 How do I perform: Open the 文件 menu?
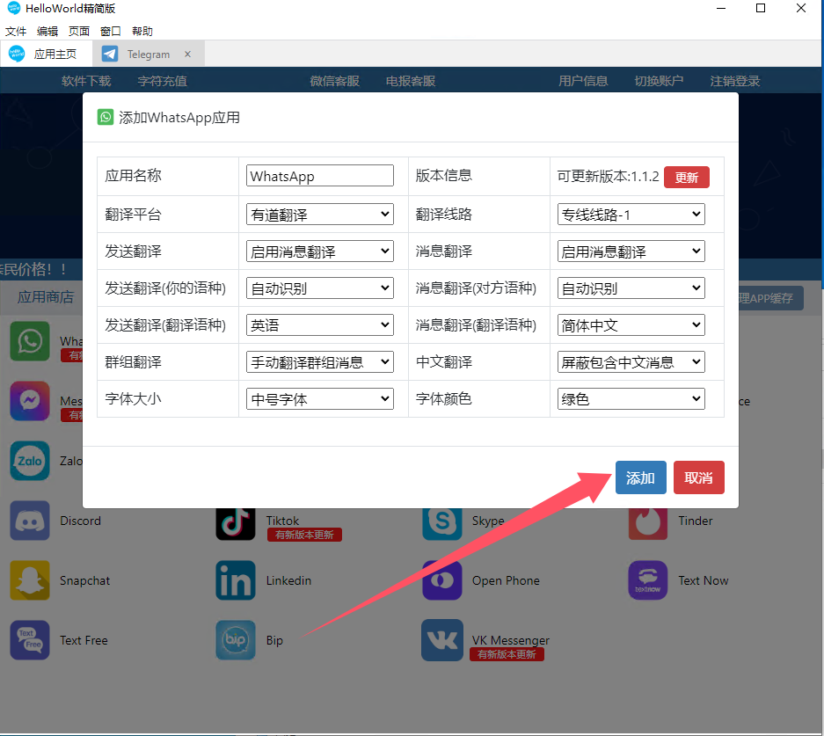pyautogui.click(x=16, y=31)
